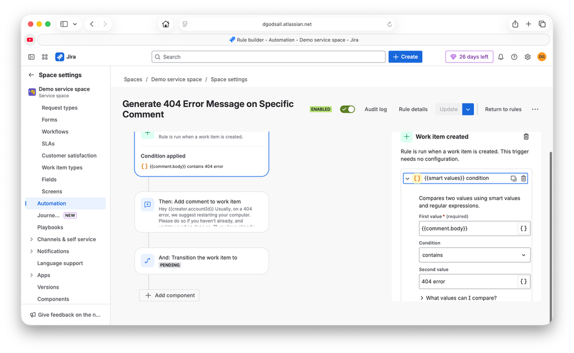Insert smart value in the First value field
The image size is (574, 353).
523,228
